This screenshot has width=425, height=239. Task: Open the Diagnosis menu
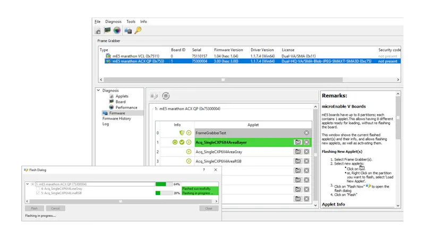point(113,22)
